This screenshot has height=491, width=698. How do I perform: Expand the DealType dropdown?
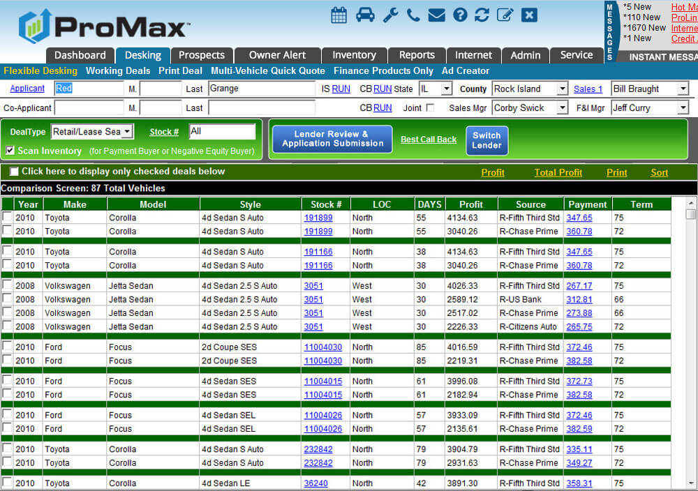coord(127,132)
